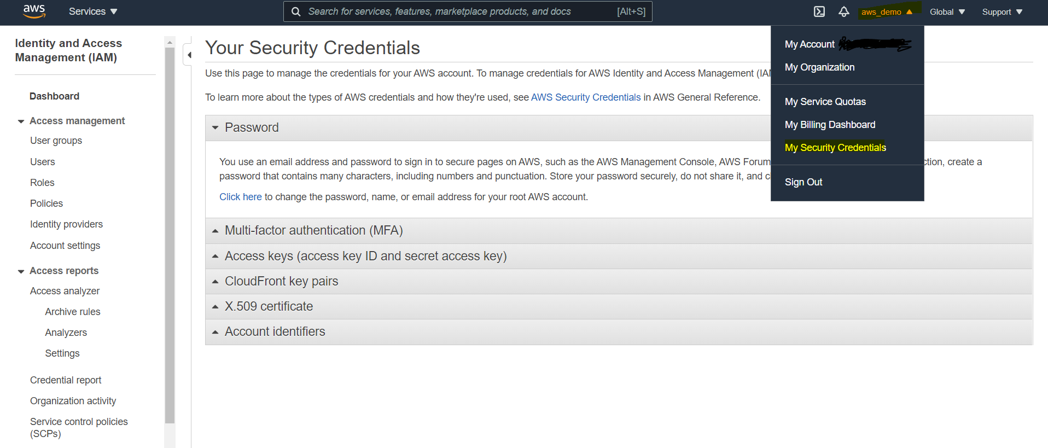Screen dimensions: 1048x448
Task: Collapse the Password section
Action: pos(619,127)
